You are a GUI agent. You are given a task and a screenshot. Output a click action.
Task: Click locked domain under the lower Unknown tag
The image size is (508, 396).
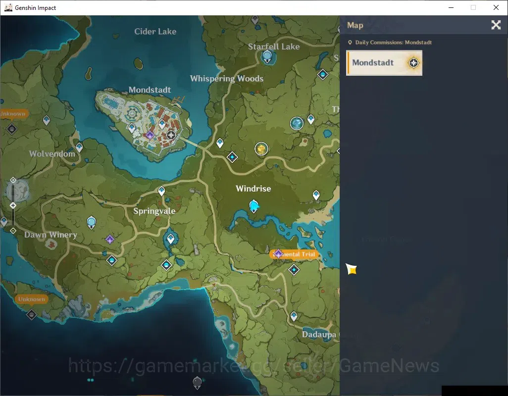[31, 314]
